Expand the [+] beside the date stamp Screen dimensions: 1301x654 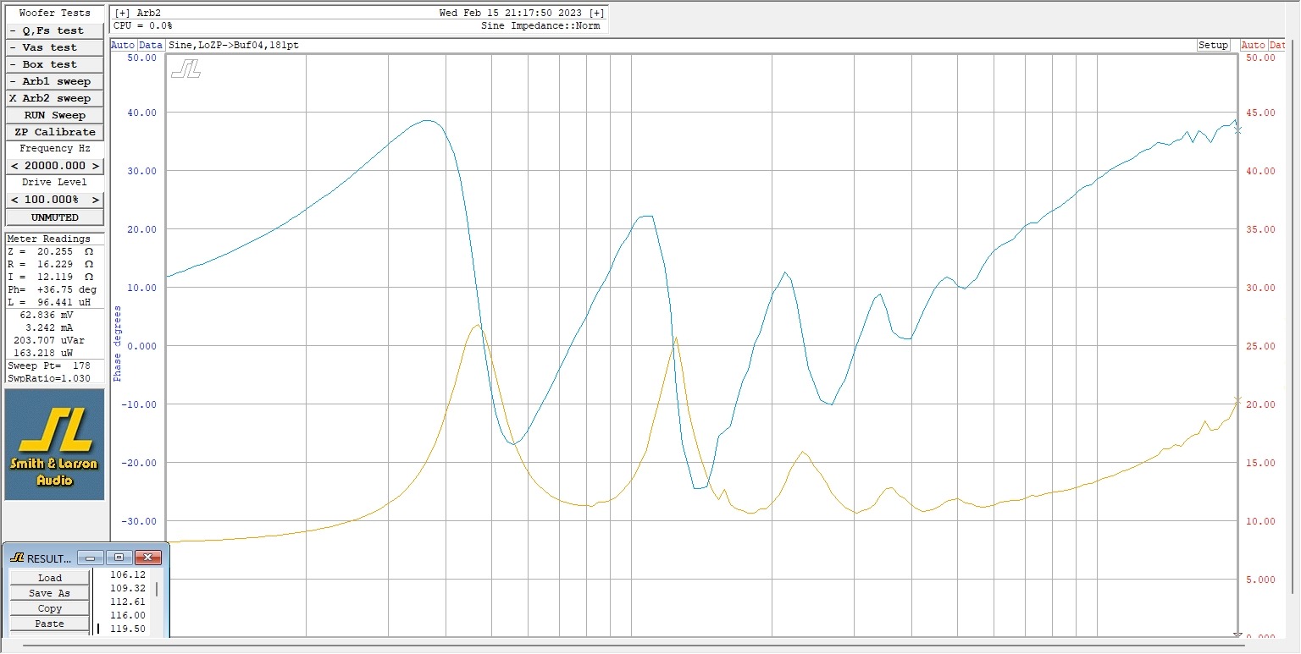[x=597, y=13]
